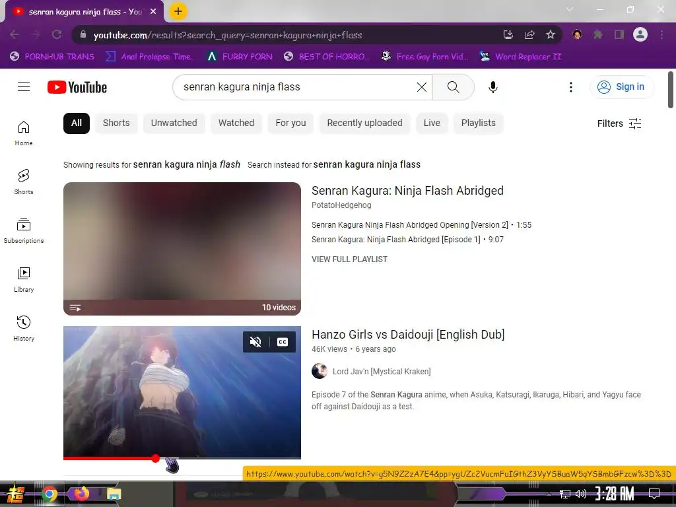
Task: Select the Recently uploaded chip
Action: point(364,123)
